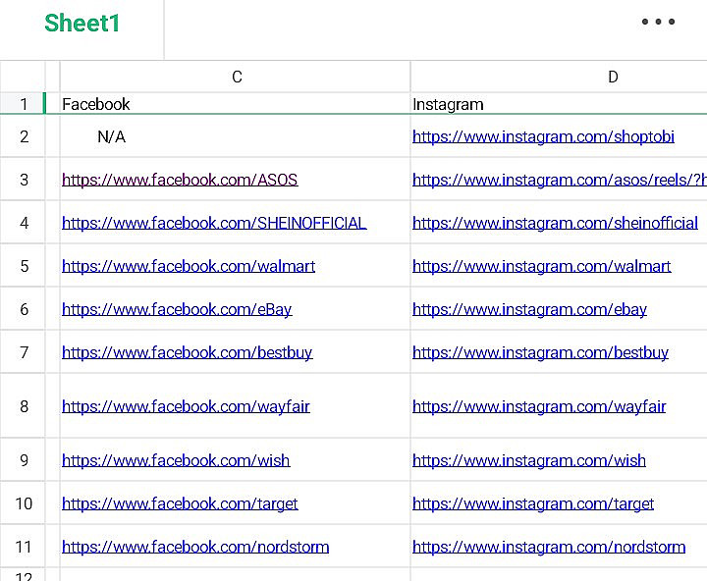Open the three-dot more options menu
Viewport: 707px width, 581px height.
(658, 23)
